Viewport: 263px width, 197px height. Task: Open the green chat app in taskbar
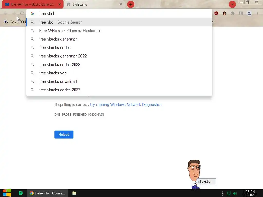pyautogui.click(x=21, y=193)
